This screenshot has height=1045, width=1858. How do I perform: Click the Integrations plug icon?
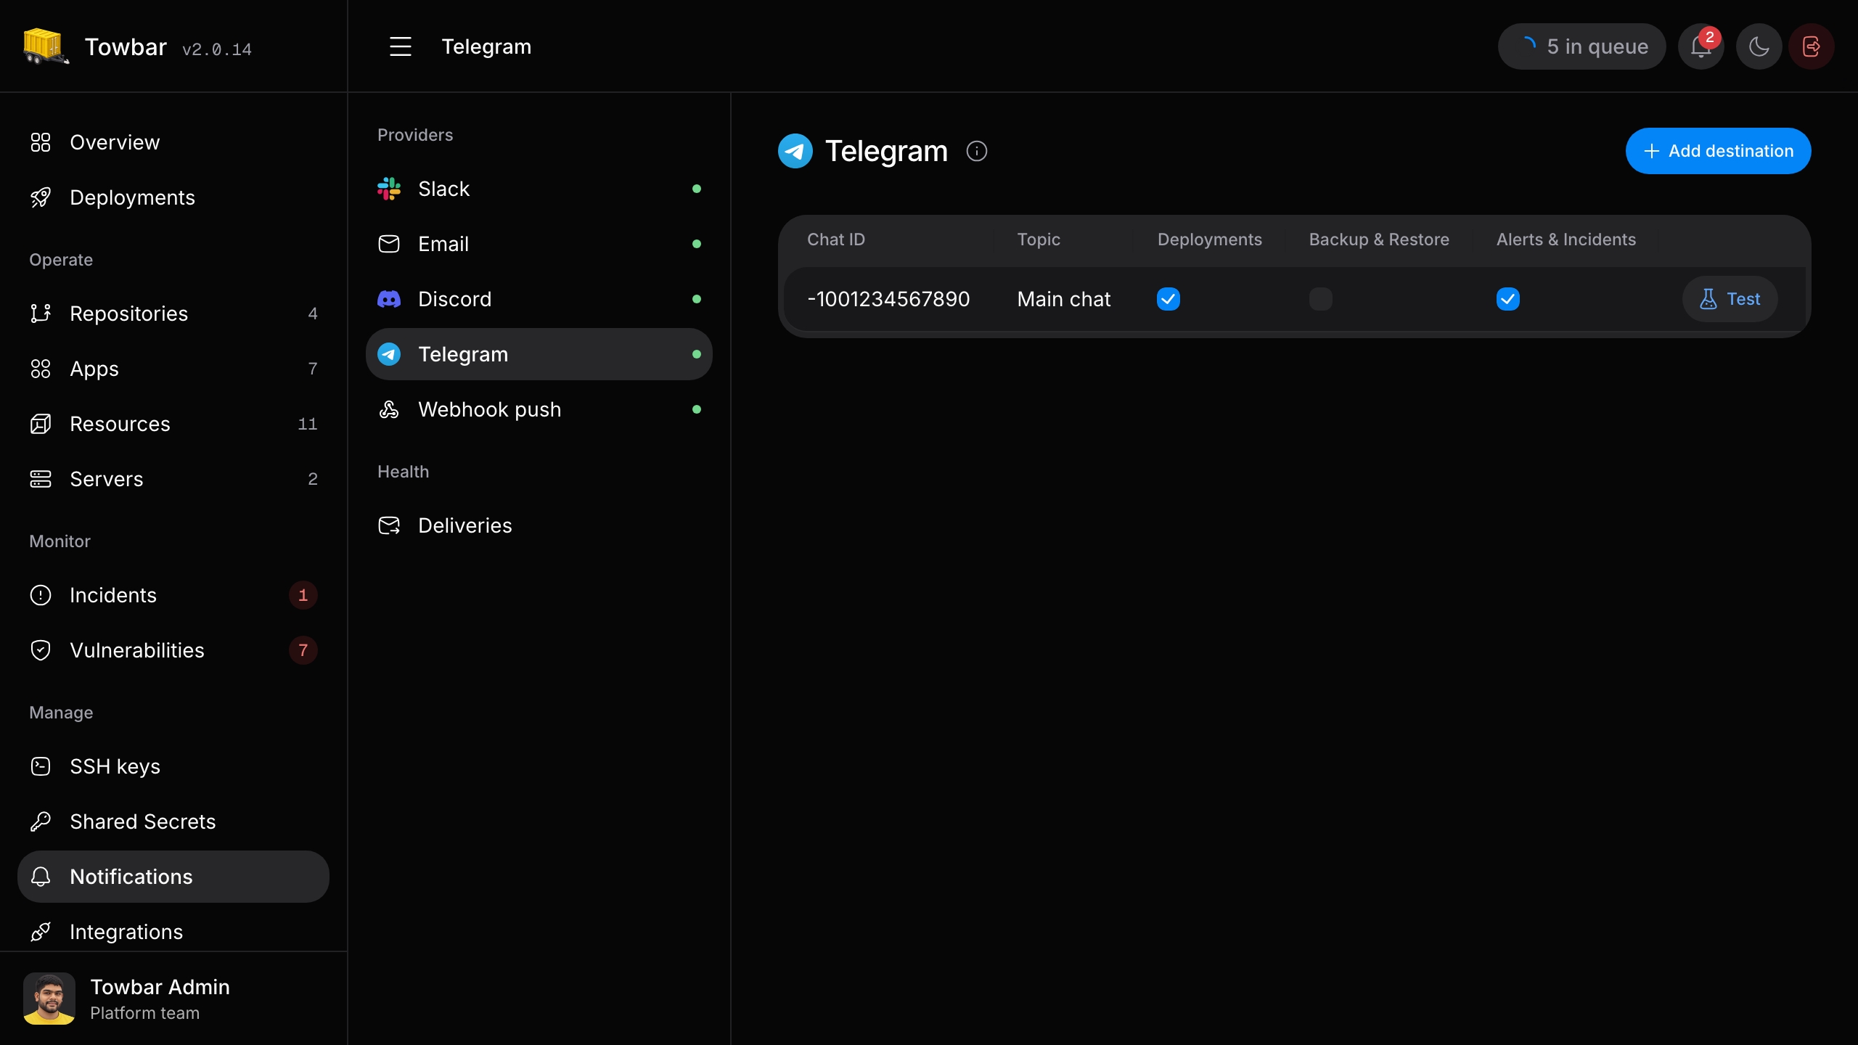(41, 932)
